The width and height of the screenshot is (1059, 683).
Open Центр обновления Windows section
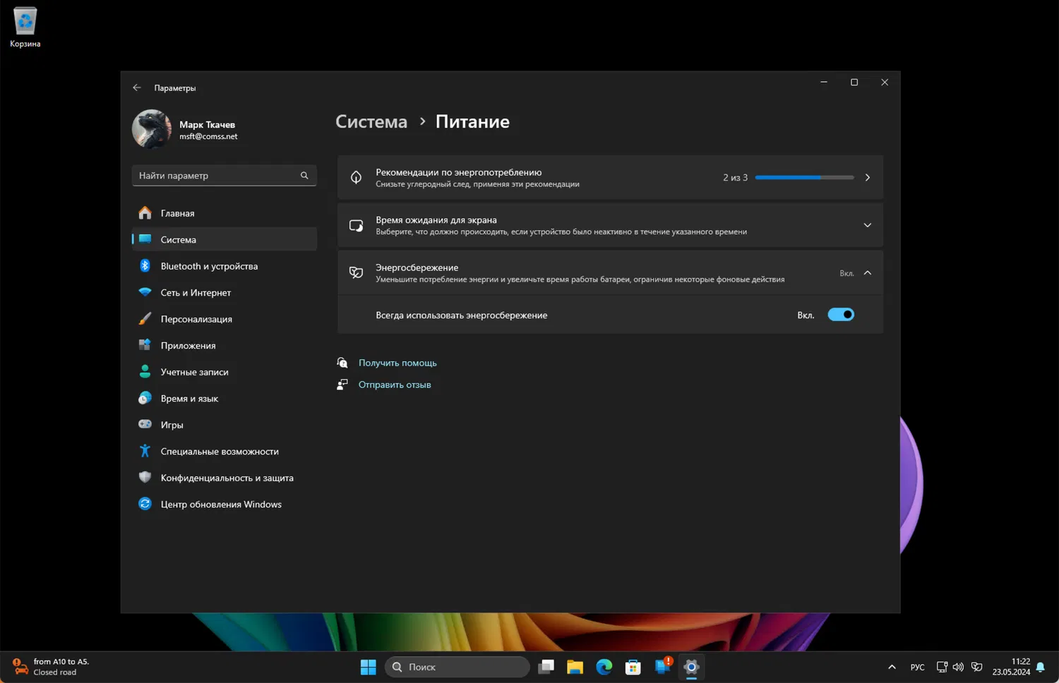[x=220, y=504]
